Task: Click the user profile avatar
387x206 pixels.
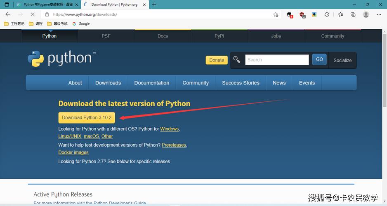Action: click(366, 14)
